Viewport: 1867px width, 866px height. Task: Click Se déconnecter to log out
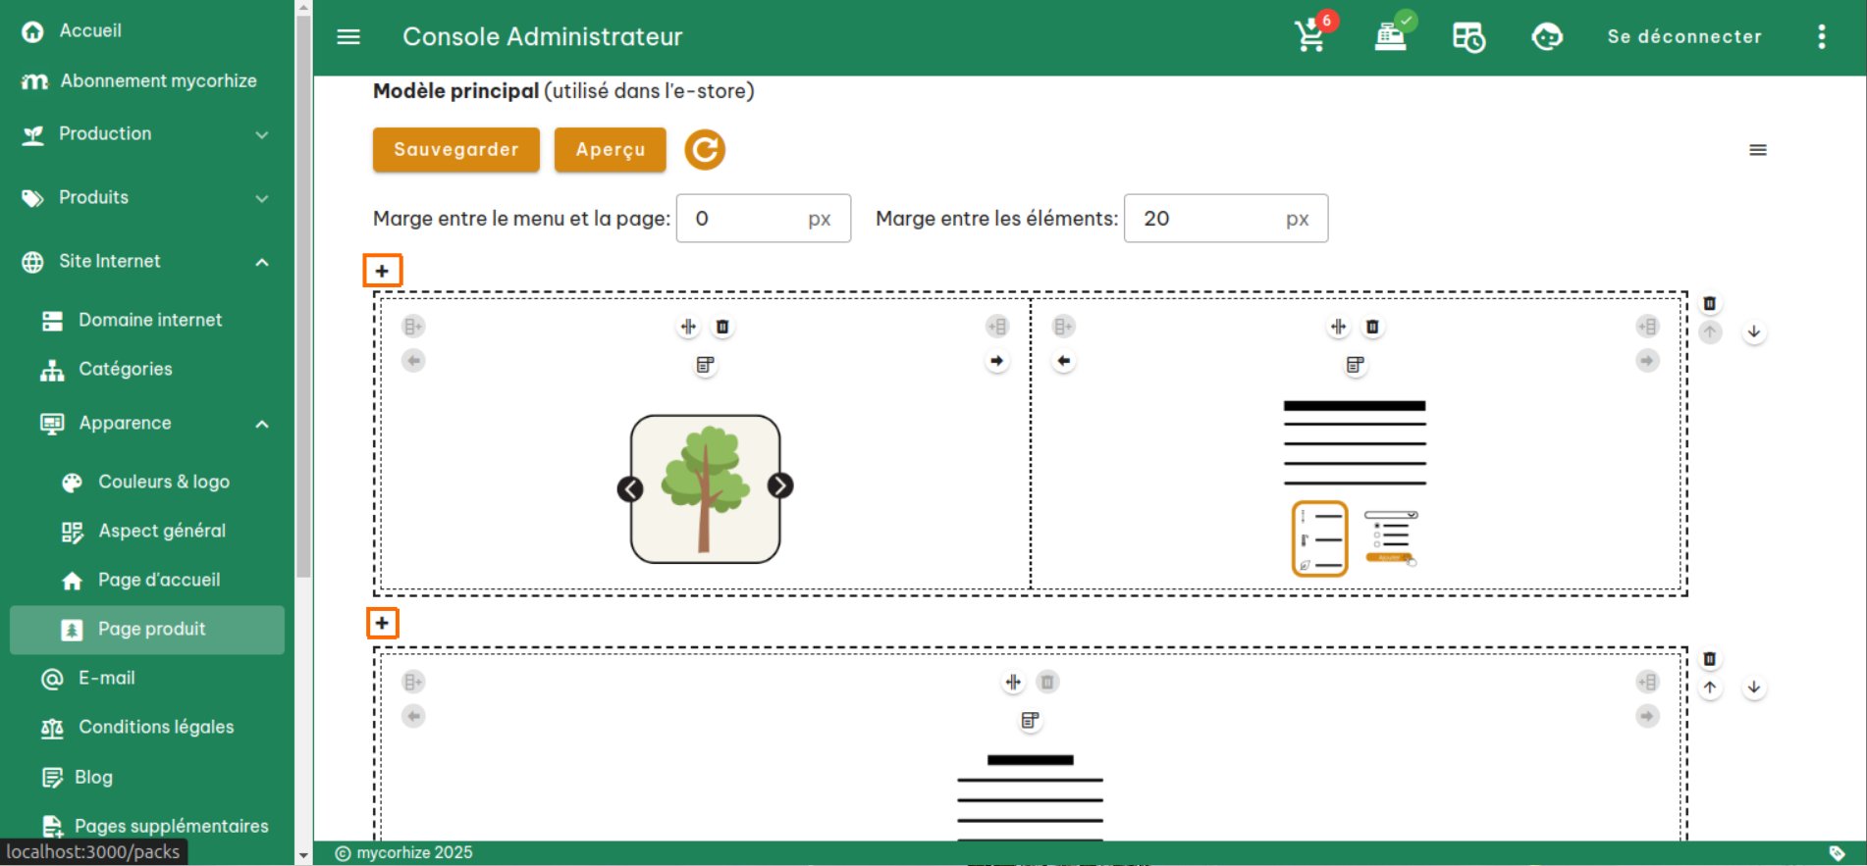point(1684,37)
